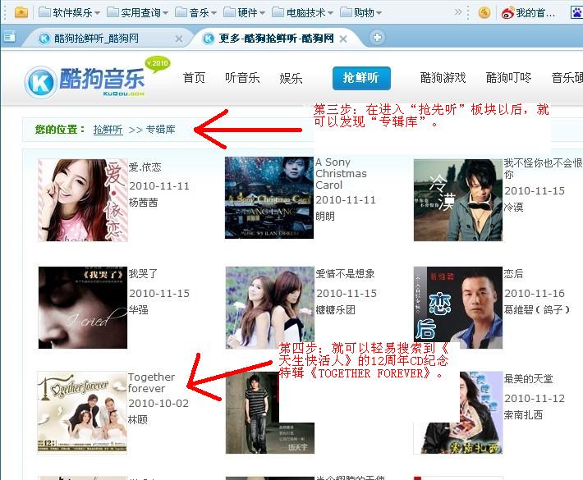Expand the 电脑技术 bookmark folder

click(x=302, y=12)
